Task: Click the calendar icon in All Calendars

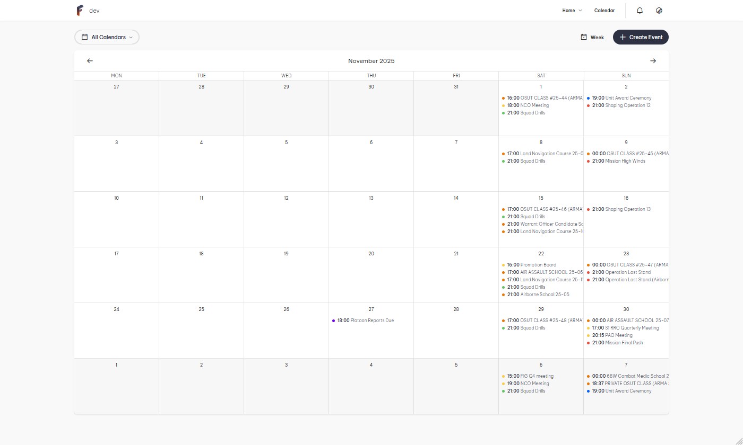Action: (84, 37)
